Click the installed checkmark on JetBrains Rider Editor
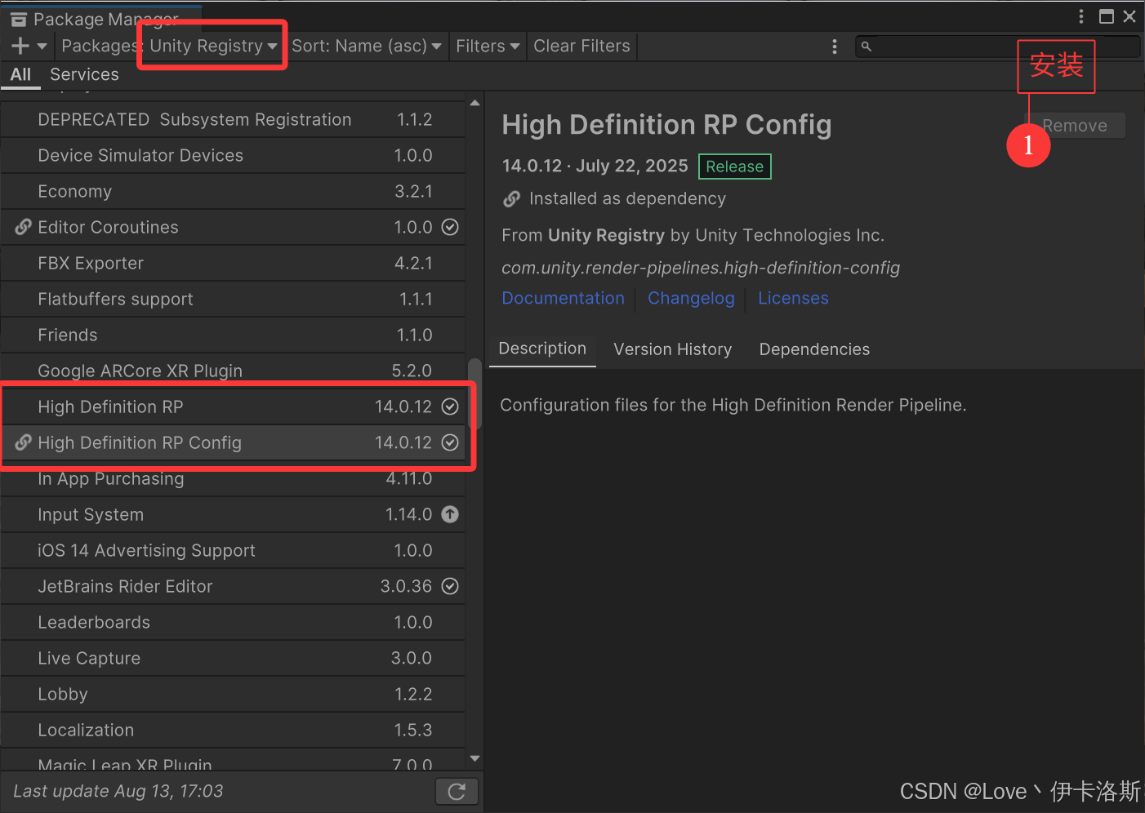1145x813 pixels. (450, 586)
